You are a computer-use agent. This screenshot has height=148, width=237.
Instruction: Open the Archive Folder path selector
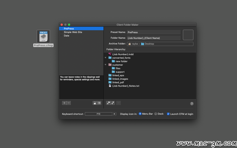click(x=160, y=44)
